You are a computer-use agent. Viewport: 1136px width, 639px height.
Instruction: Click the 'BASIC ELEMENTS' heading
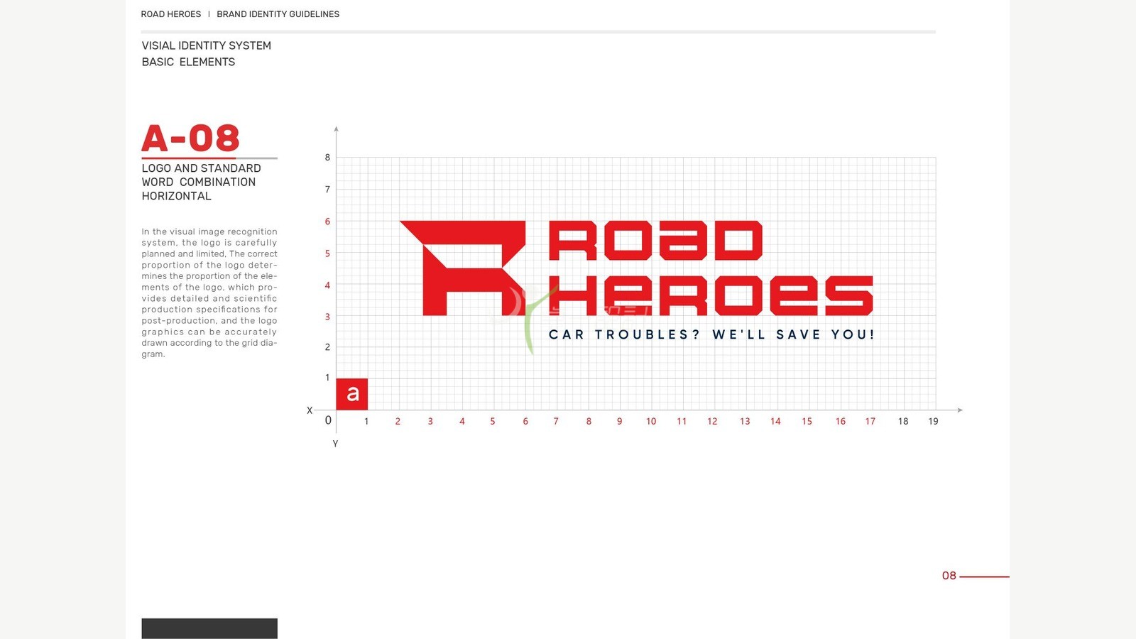point(188,62)
